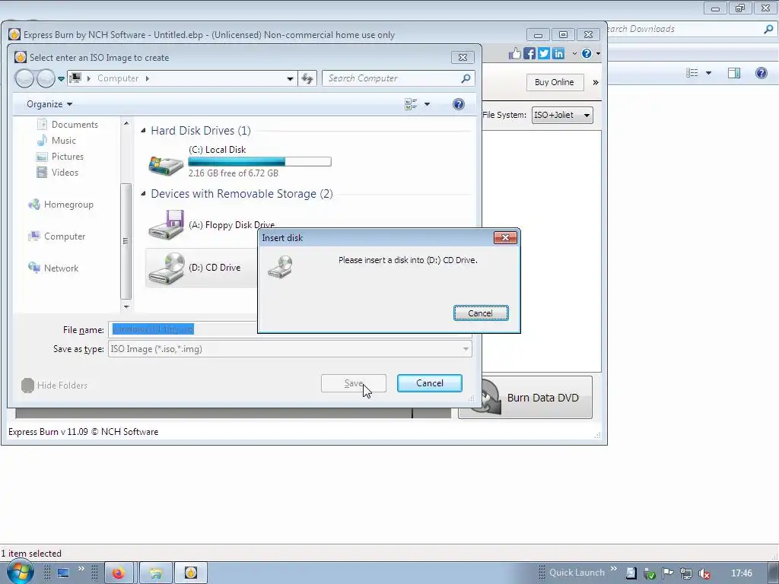This screenshot has height=584, width=779.
Task: Open Music library in navigation pane
Action: 56,141
